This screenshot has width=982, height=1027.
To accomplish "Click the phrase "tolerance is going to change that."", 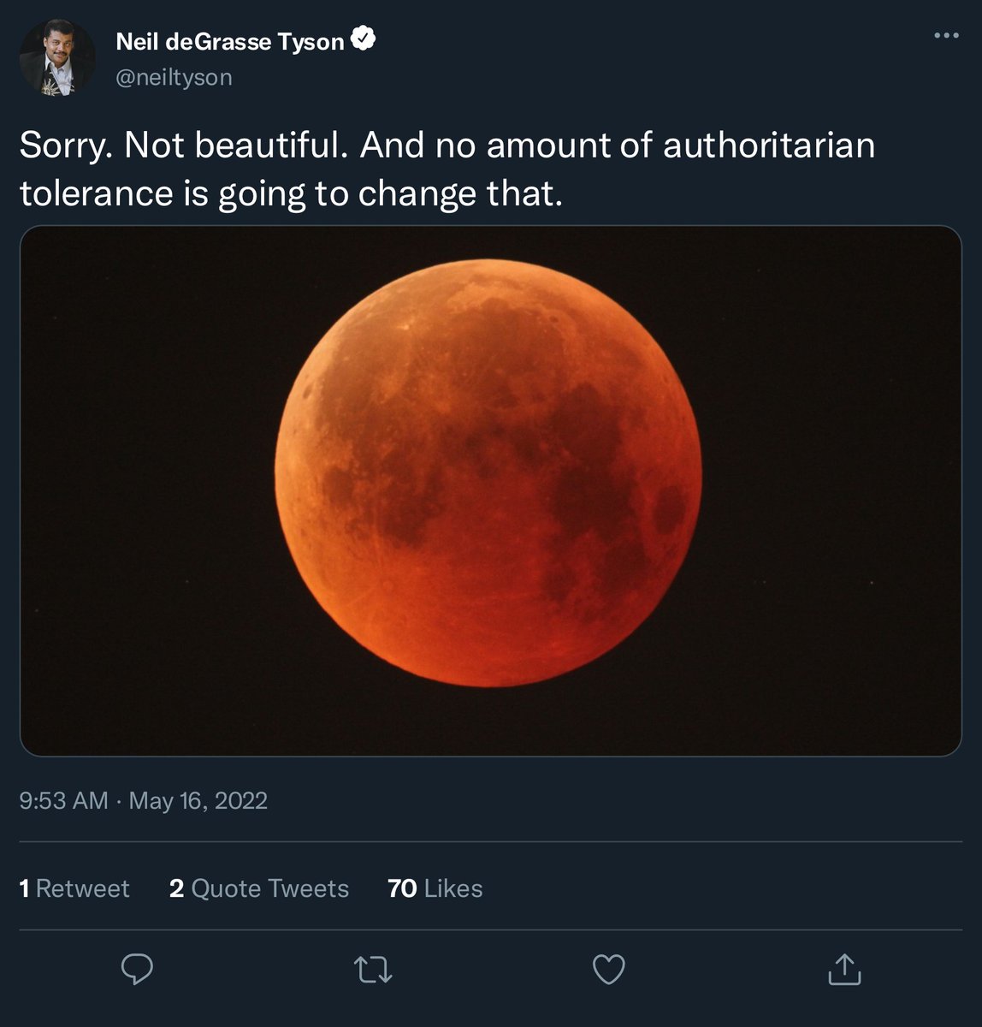I will pos(292,193).
